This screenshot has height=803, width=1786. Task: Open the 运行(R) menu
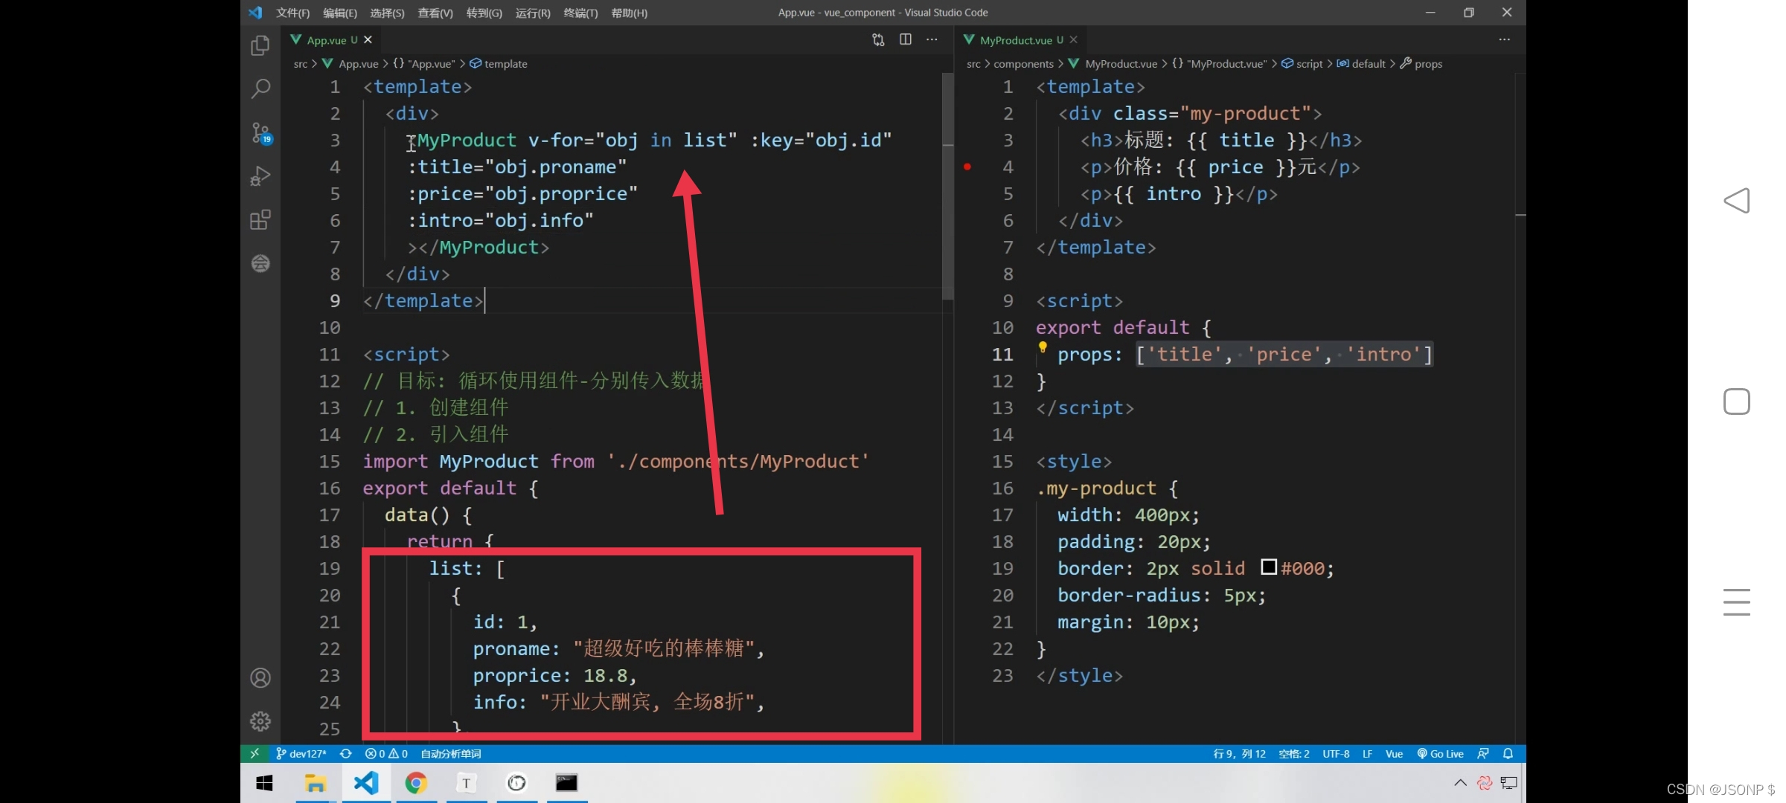click(x=533, y=13)
